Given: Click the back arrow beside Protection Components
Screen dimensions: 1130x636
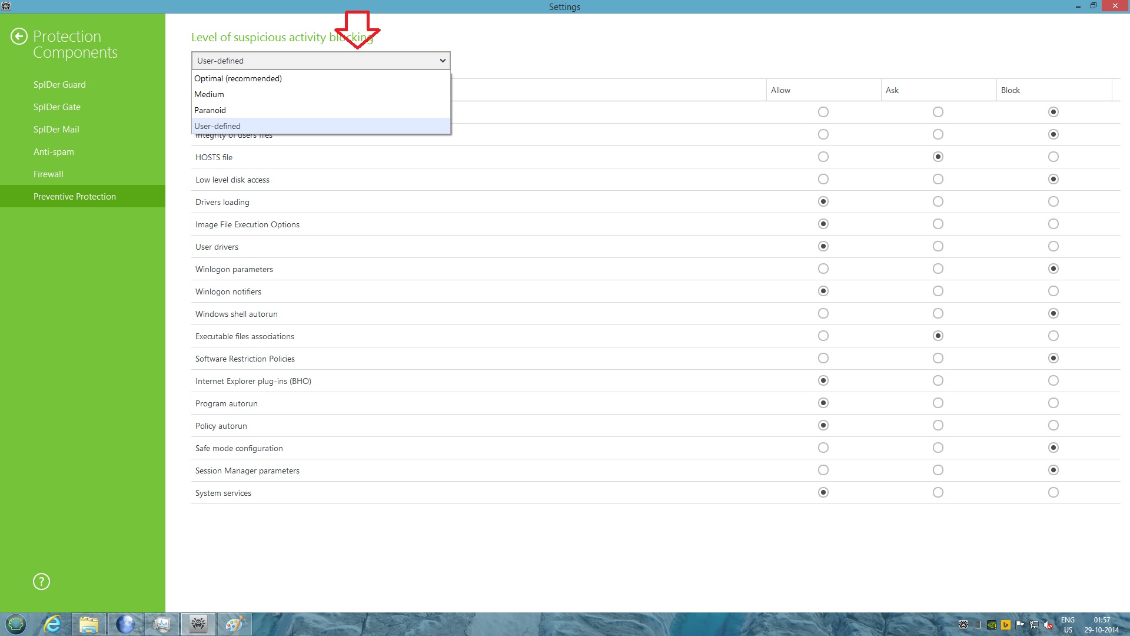Looking at the screenshot, I should [x=19, y=37].
